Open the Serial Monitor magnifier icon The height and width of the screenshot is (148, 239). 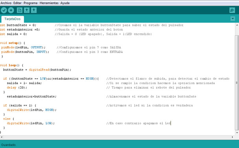(x=232, y=10)
